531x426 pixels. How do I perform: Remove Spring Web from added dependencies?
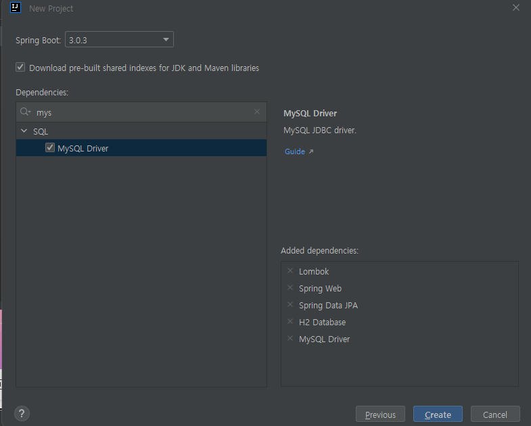pyautogui.click(x=290, y=288)
